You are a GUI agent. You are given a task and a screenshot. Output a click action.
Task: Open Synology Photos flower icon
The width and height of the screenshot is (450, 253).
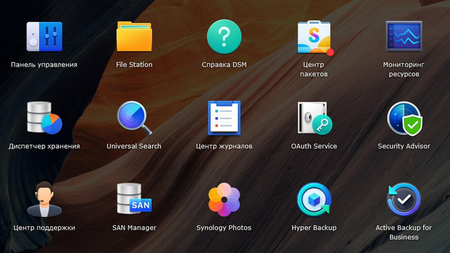224,200
